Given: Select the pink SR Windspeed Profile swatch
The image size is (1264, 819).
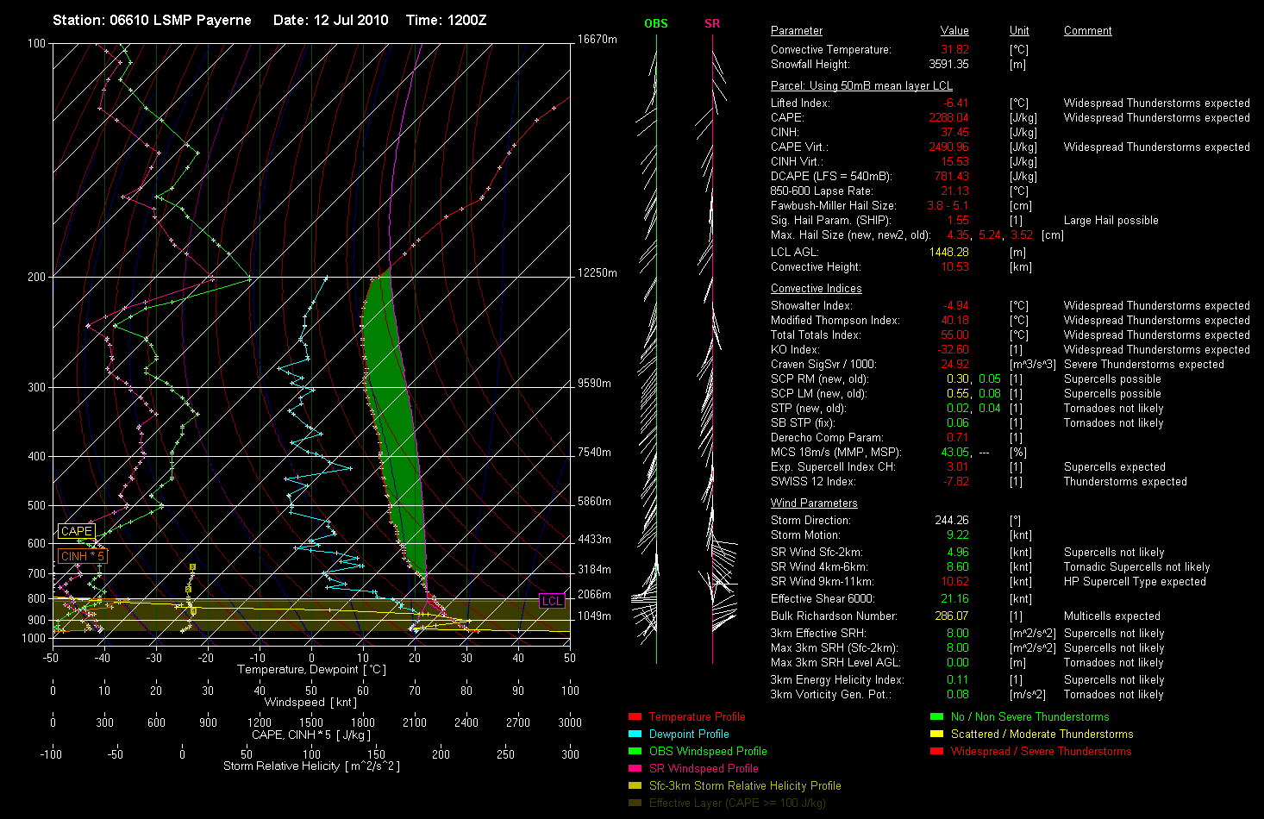Looking at the screenshot, I should pyautogui.click(x=635, y=769).
